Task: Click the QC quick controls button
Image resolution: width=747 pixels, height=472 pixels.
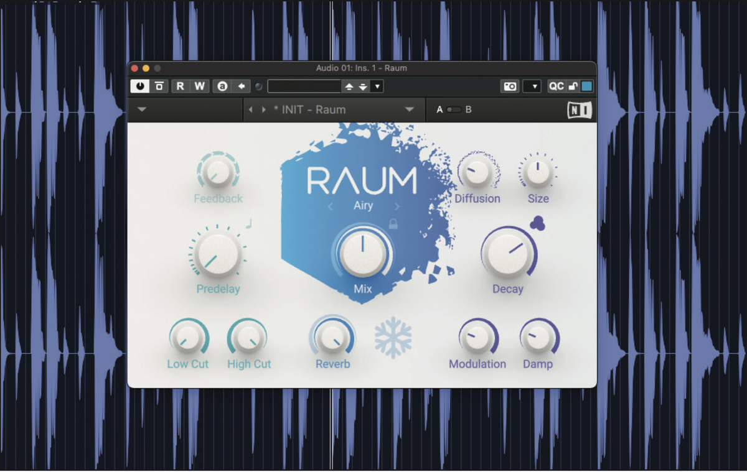Action: pyautogui.click(x=556, y=86)
